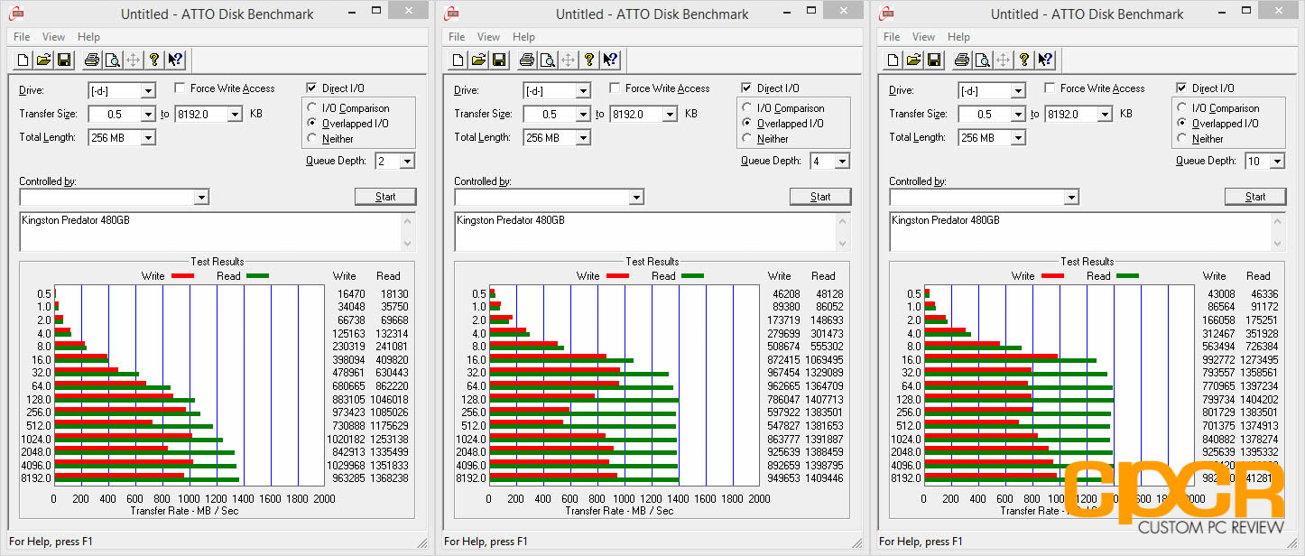
Task: Select I/O Comparison radio in Queue Depth 2 window
Action: coord(313,108)
